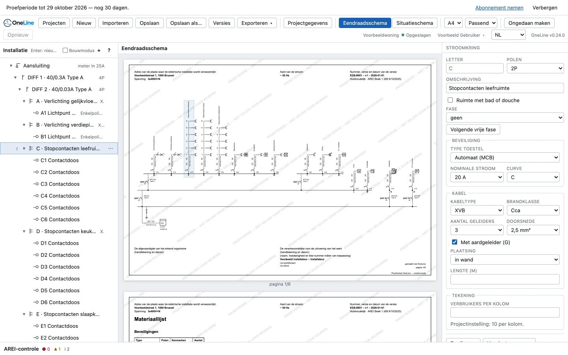The height and width of the screenshot is (355, 568).
Task: Open the Exporteren menu
Action: click(x=257, y=23)
